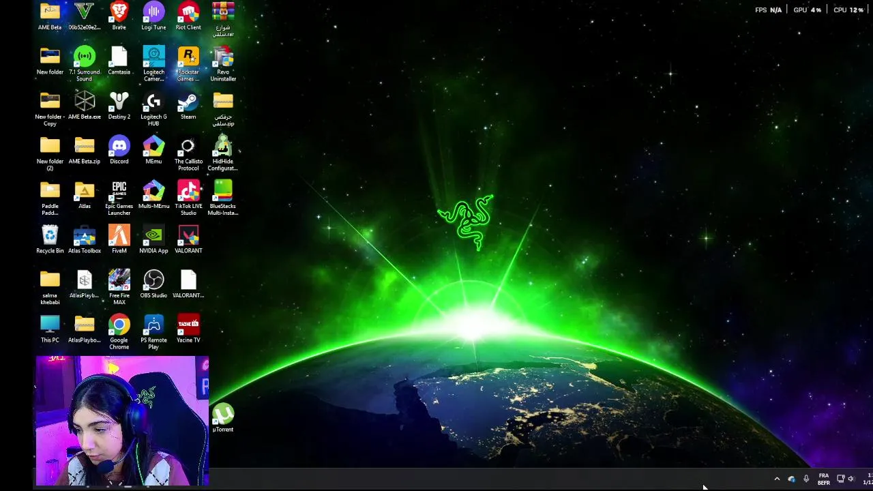The height and width of the screenshot is (491, 873).
Task: Click the cloud notification tray icon
Action: point(791,479)
